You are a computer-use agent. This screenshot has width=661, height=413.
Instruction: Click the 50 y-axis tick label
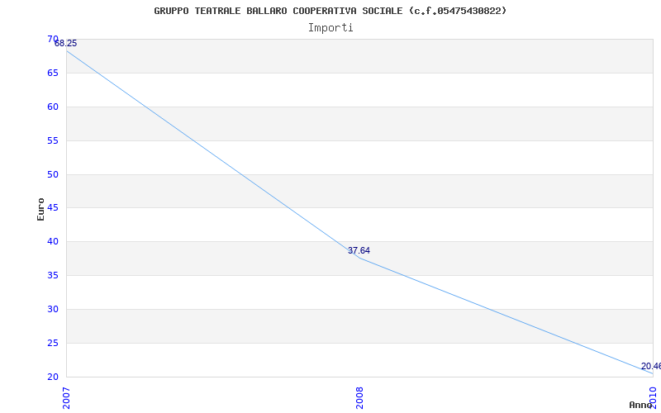(53, 174)
